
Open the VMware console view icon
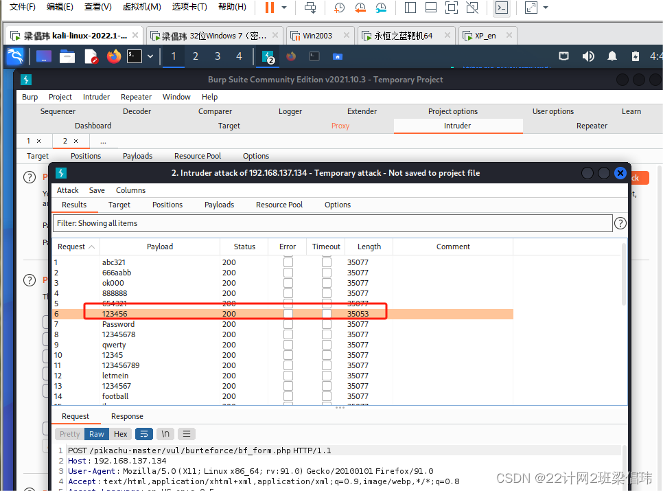pyautogui.click(x=502, y=8)
